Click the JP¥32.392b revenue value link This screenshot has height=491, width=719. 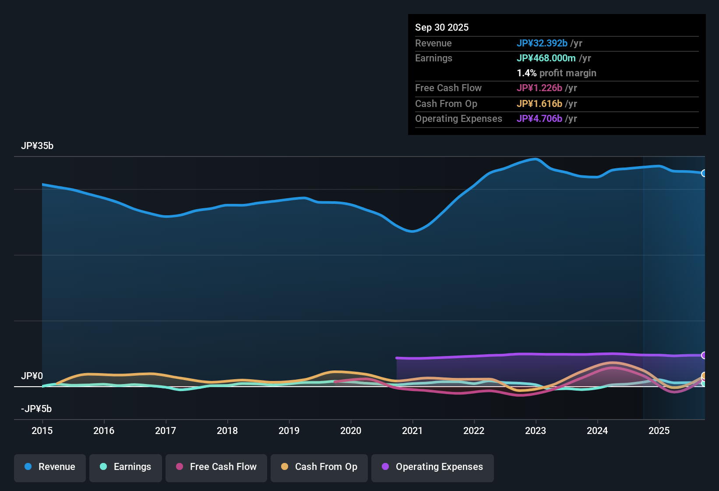[543, 43]
